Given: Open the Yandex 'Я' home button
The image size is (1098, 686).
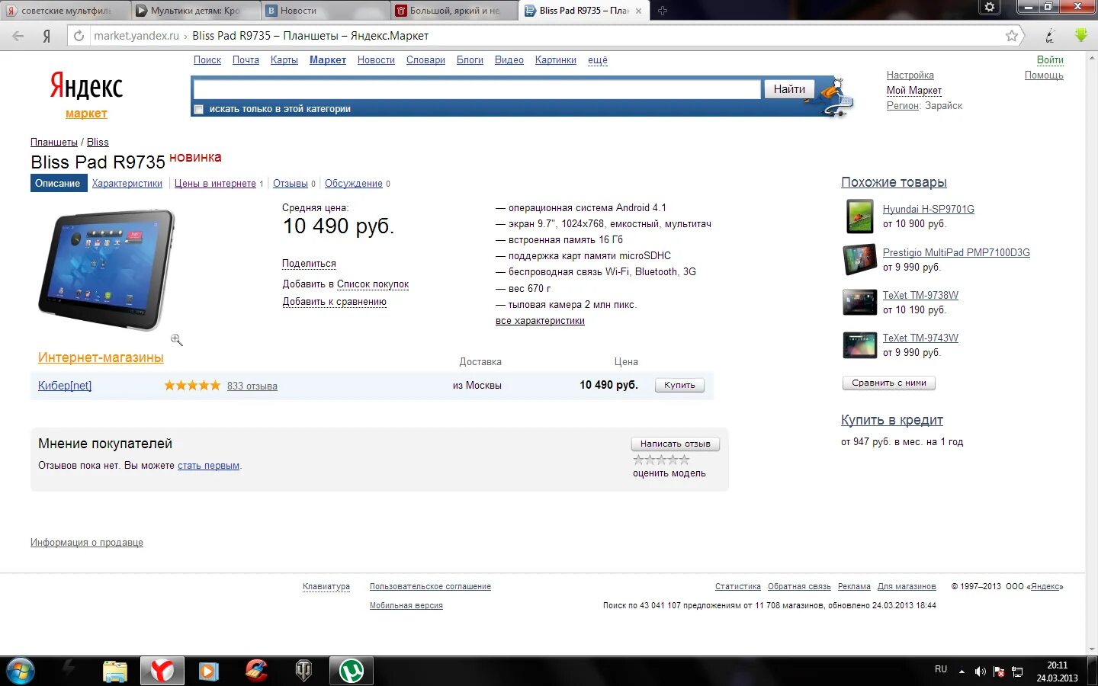Looking at the screenshot, I should pos(47,36).
